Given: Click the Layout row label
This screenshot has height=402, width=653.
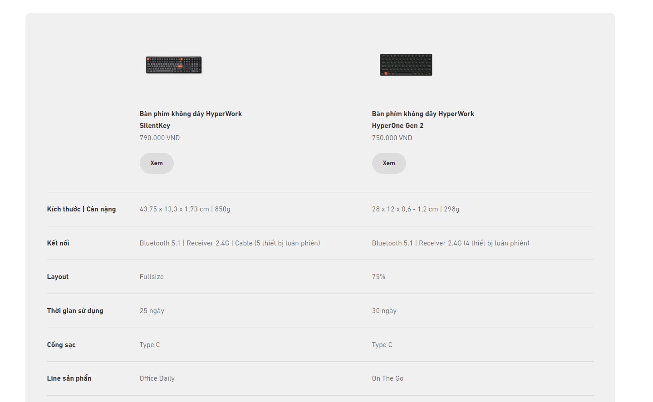Looking at the screenshot, I should 58,277.
